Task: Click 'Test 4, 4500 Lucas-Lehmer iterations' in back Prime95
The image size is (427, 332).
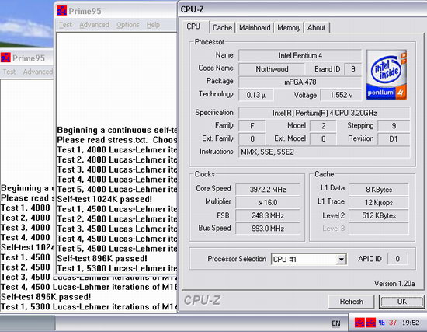Action: pos(89,287)
